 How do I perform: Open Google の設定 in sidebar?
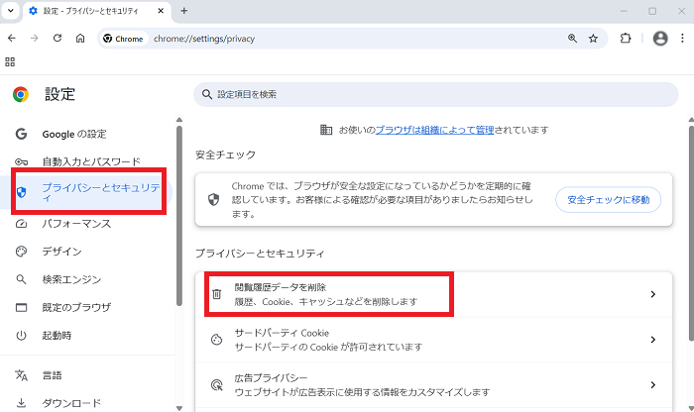click(x=74, y=134)
